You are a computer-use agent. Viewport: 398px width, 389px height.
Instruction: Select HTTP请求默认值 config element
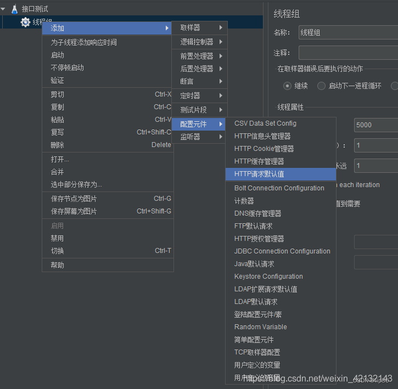coord(281,174)
